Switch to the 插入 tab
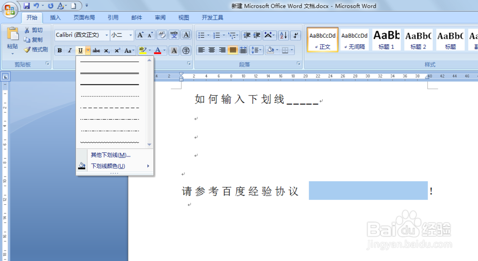 pos(55,18)
